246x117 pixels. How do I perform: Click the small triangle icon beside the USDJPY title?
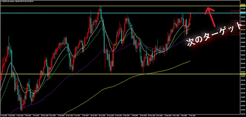(x=1, y=1)
